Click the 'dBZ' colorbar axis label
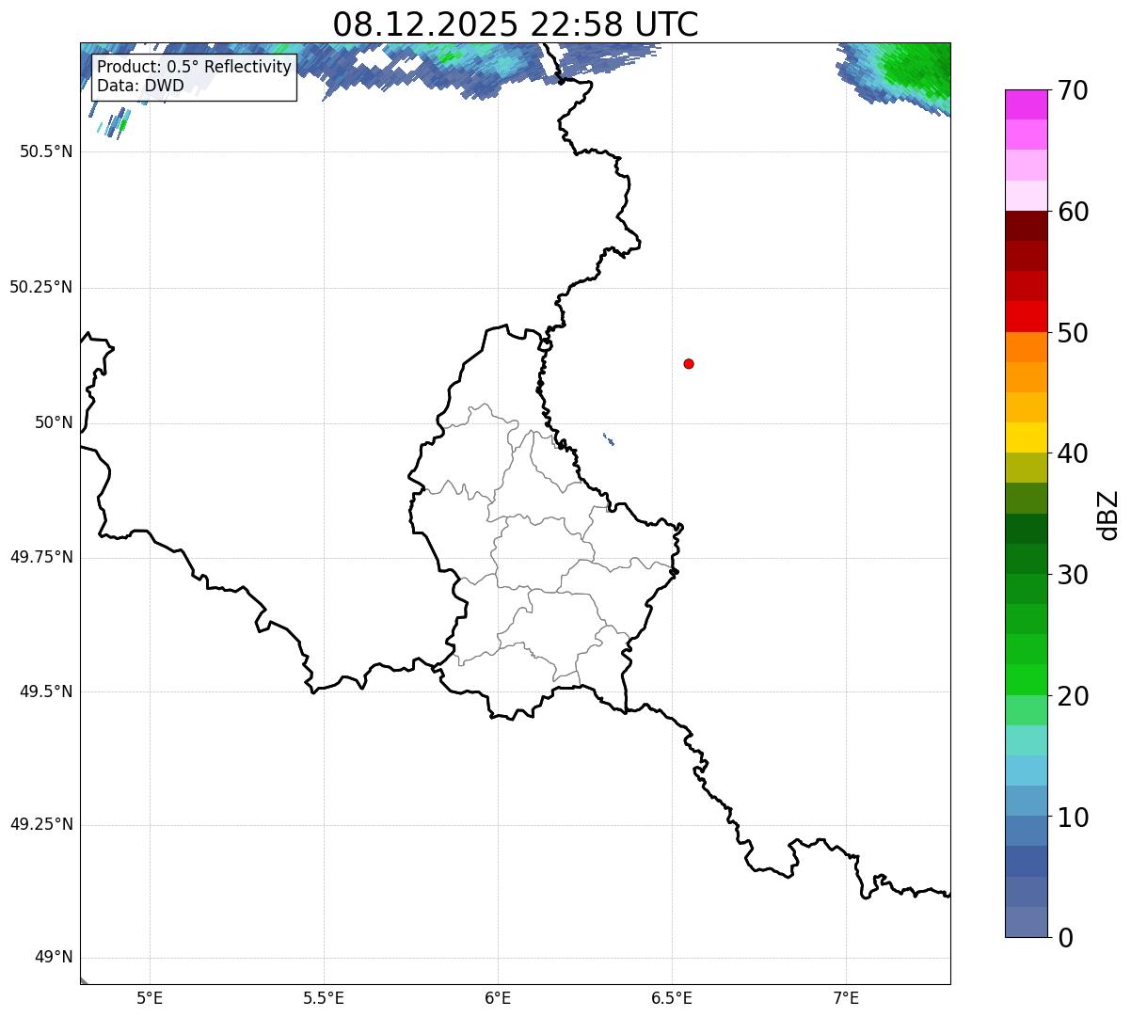This screenshot has width=1131, height=1017. [1109, 515]
